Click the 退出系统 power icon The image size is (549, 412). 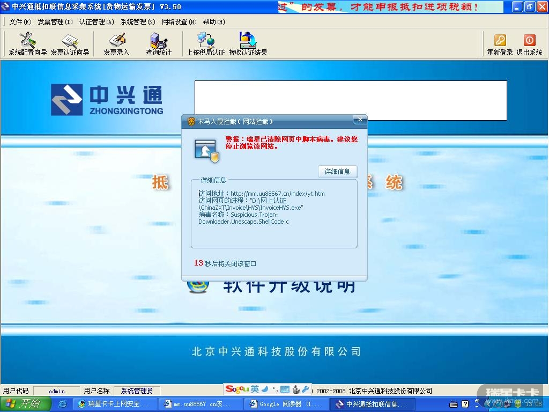tap(529, 44)
